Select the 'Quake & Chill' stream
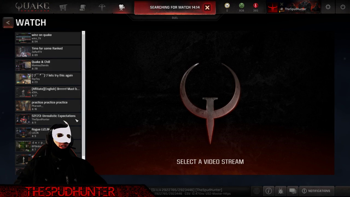This screenshot has height=197, width=350. pyautogui.click(x=48, y=65)
